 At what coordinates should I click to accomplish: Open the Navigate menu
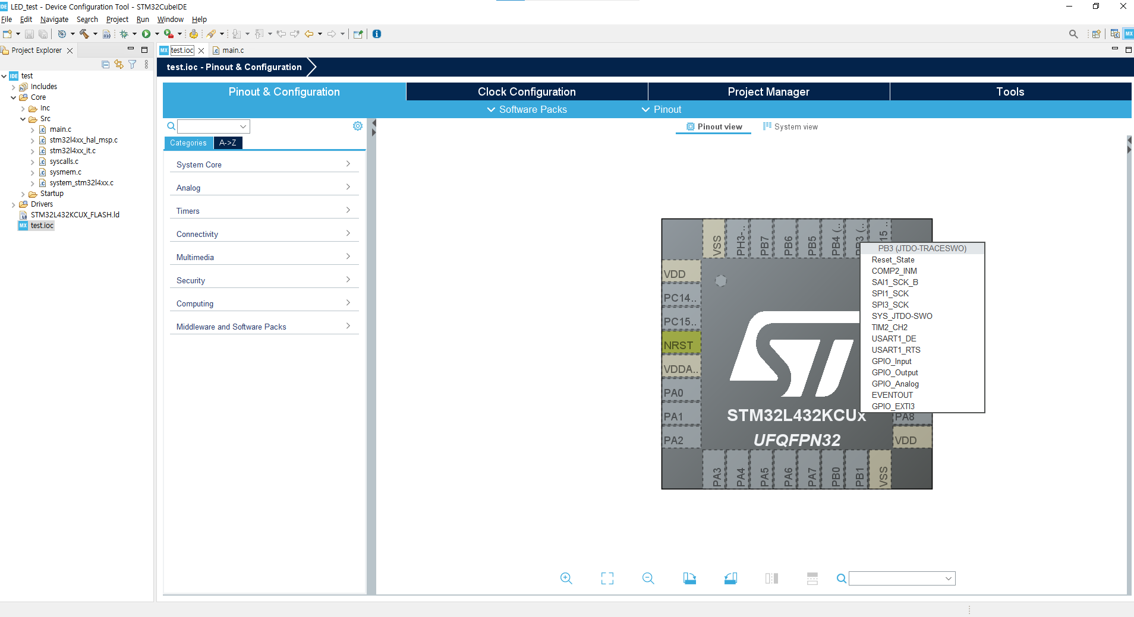coord(54,20)
